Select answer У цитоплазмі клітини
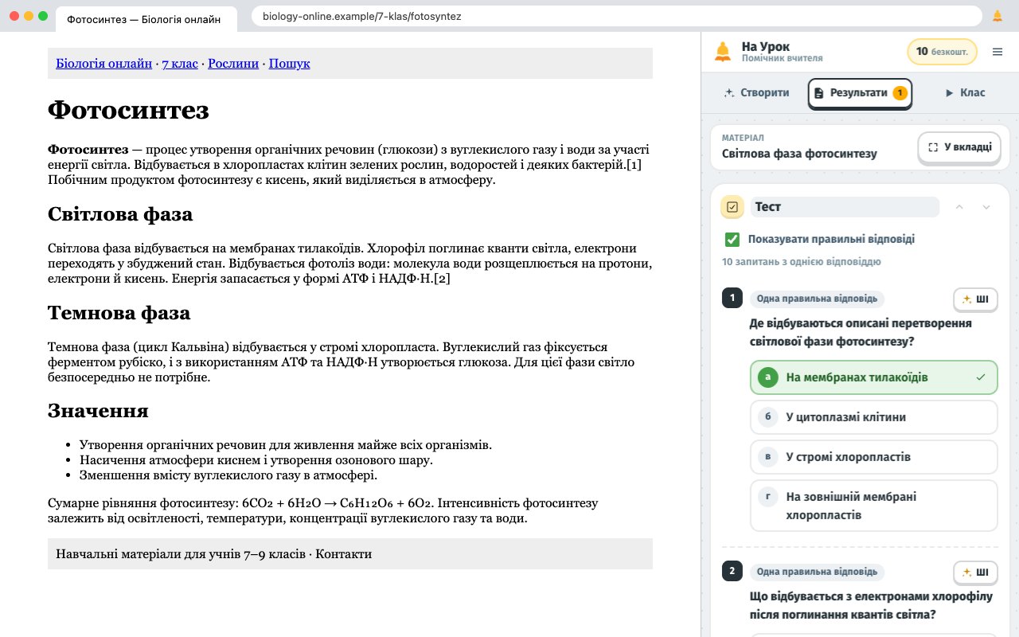Screen dimensions: 1019x637 [x=873, y=417]
